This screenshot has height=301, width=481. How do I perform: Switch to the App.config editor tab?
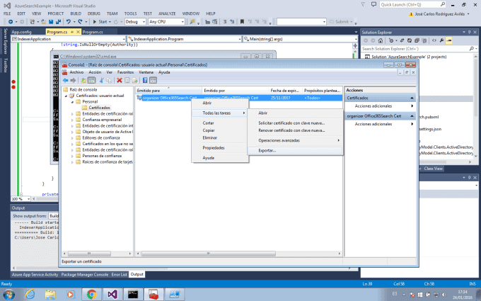[21, 32]
